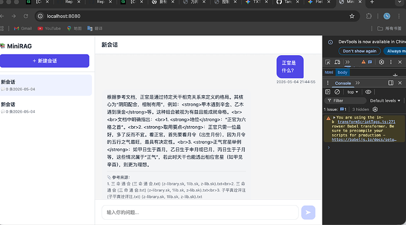
Task: Focus the 输入你的问题 message input
Action: click(200, 212)
